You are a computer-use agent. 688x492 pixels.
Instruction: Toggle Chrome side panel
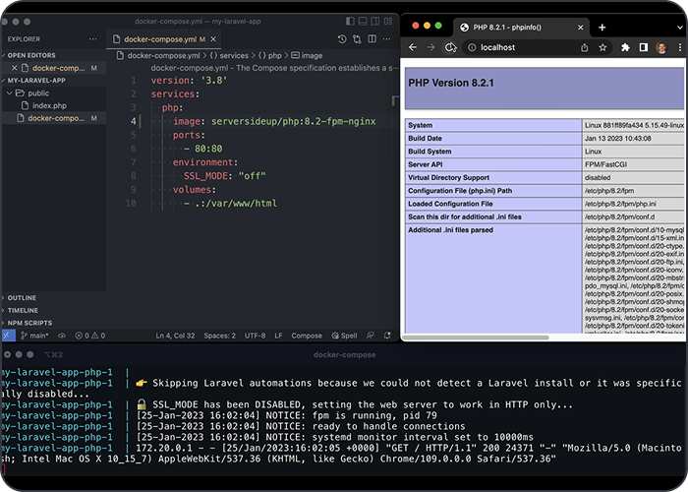click(x=644, y=46)
